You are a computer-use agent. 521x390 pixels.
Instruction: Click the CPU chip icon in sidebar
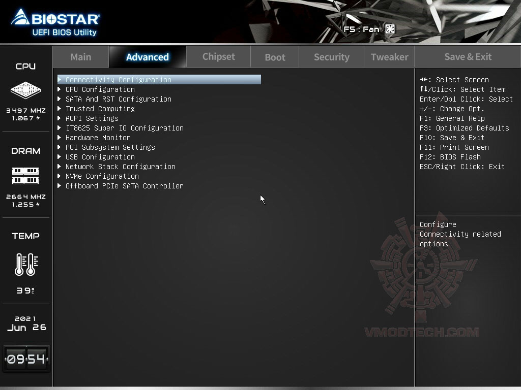click(25, 90)
